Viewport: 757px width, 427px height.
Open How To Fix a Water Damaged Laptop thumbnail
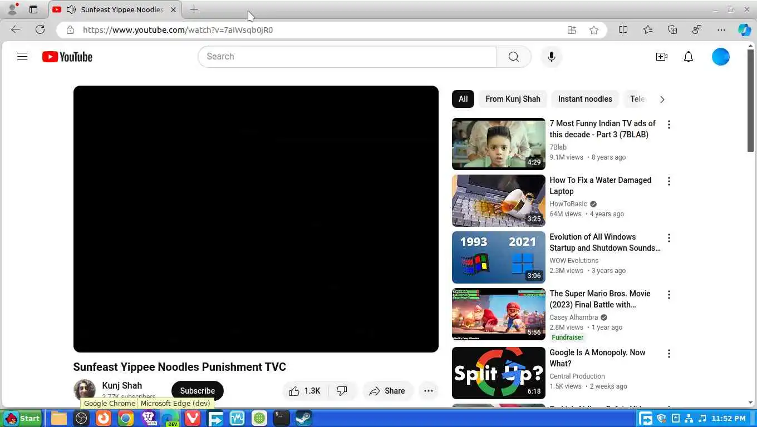[499, 201]
